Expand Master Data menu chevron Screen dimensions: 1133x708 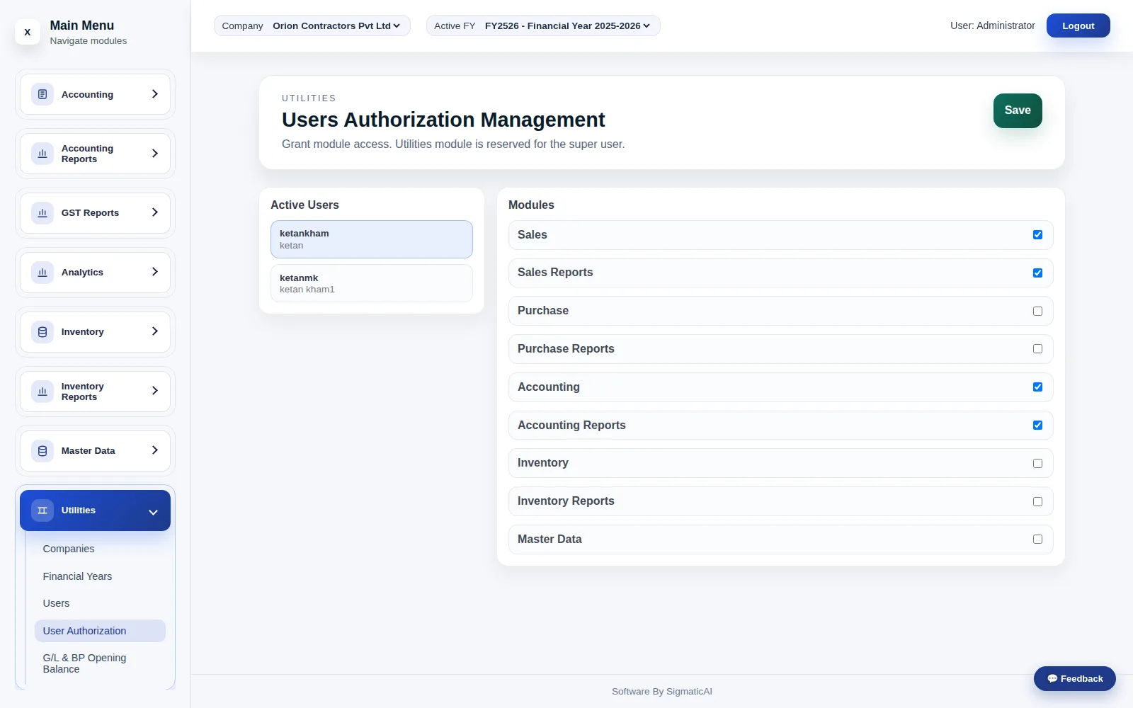coord(155,450)
